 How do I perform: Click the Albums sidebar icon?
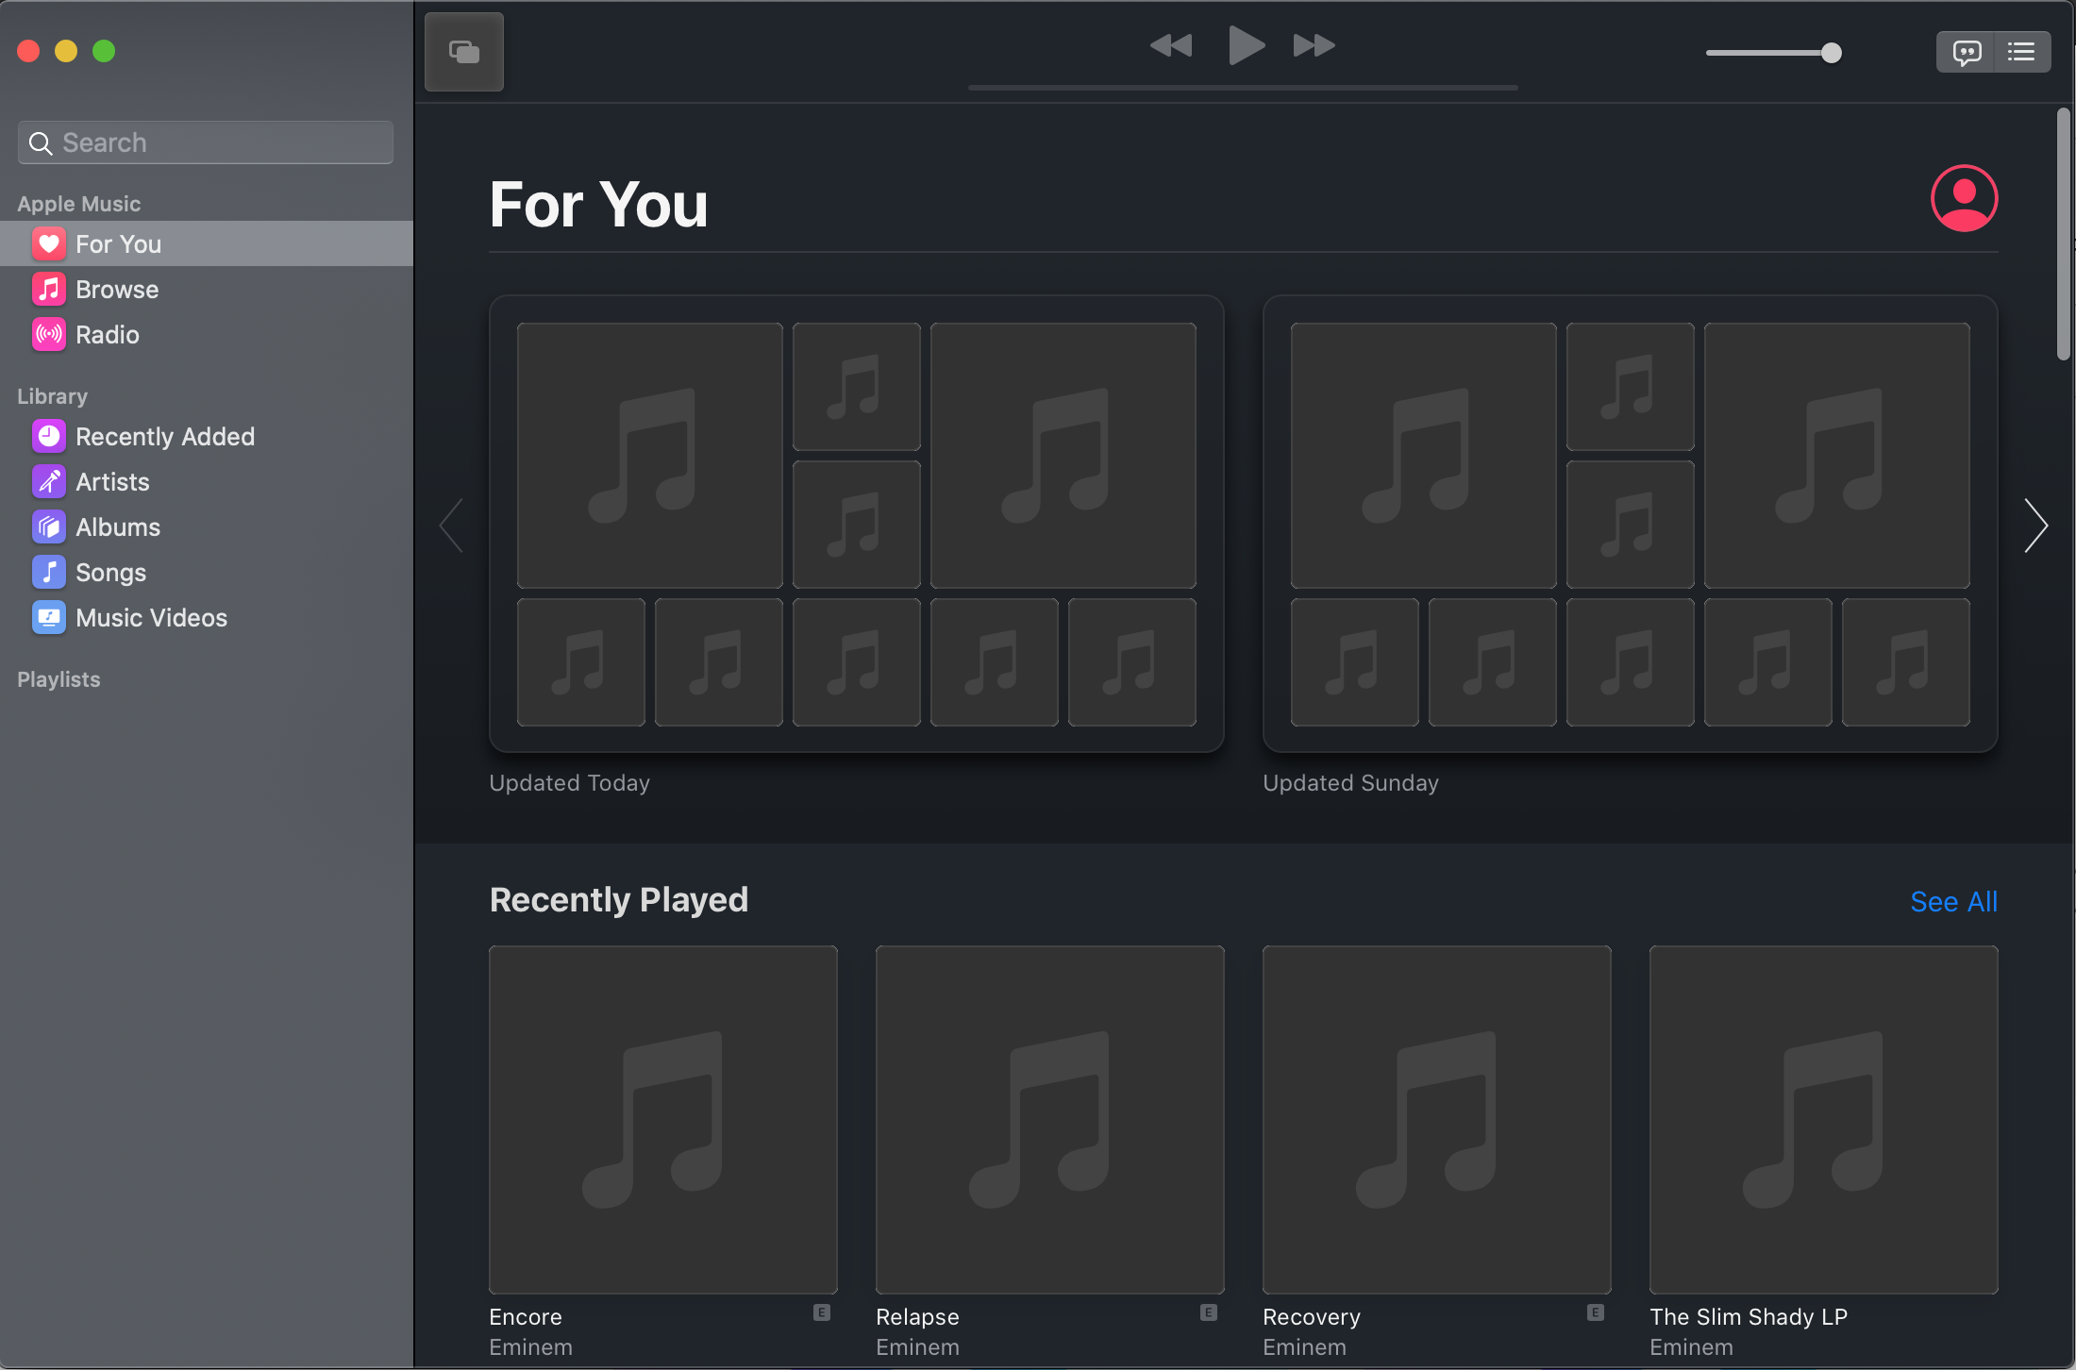49,526
